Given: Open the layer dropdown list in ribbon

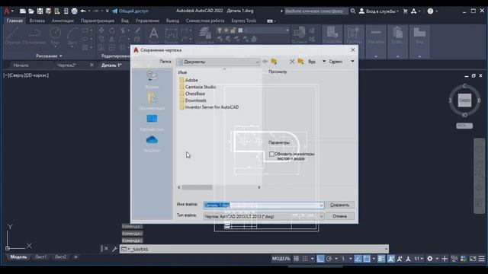Looking at the screenshot, I should 287,30.
